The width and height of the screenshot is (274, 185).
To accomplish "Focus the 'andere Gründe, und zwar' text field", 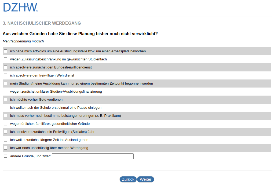I will (93, 156).
